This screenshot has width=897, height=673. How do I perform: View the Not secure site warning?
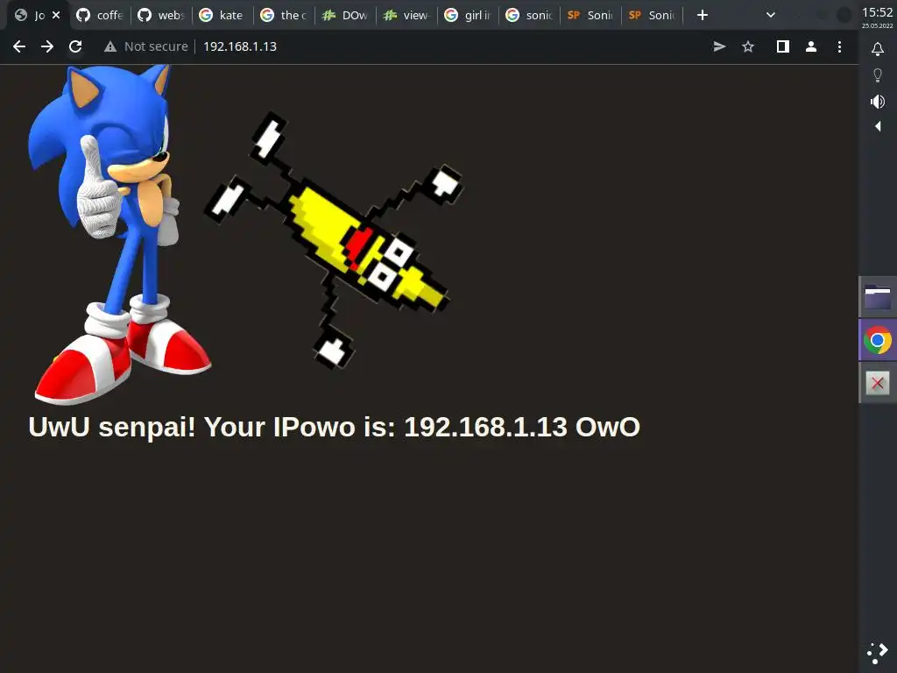tap(146, 46)
